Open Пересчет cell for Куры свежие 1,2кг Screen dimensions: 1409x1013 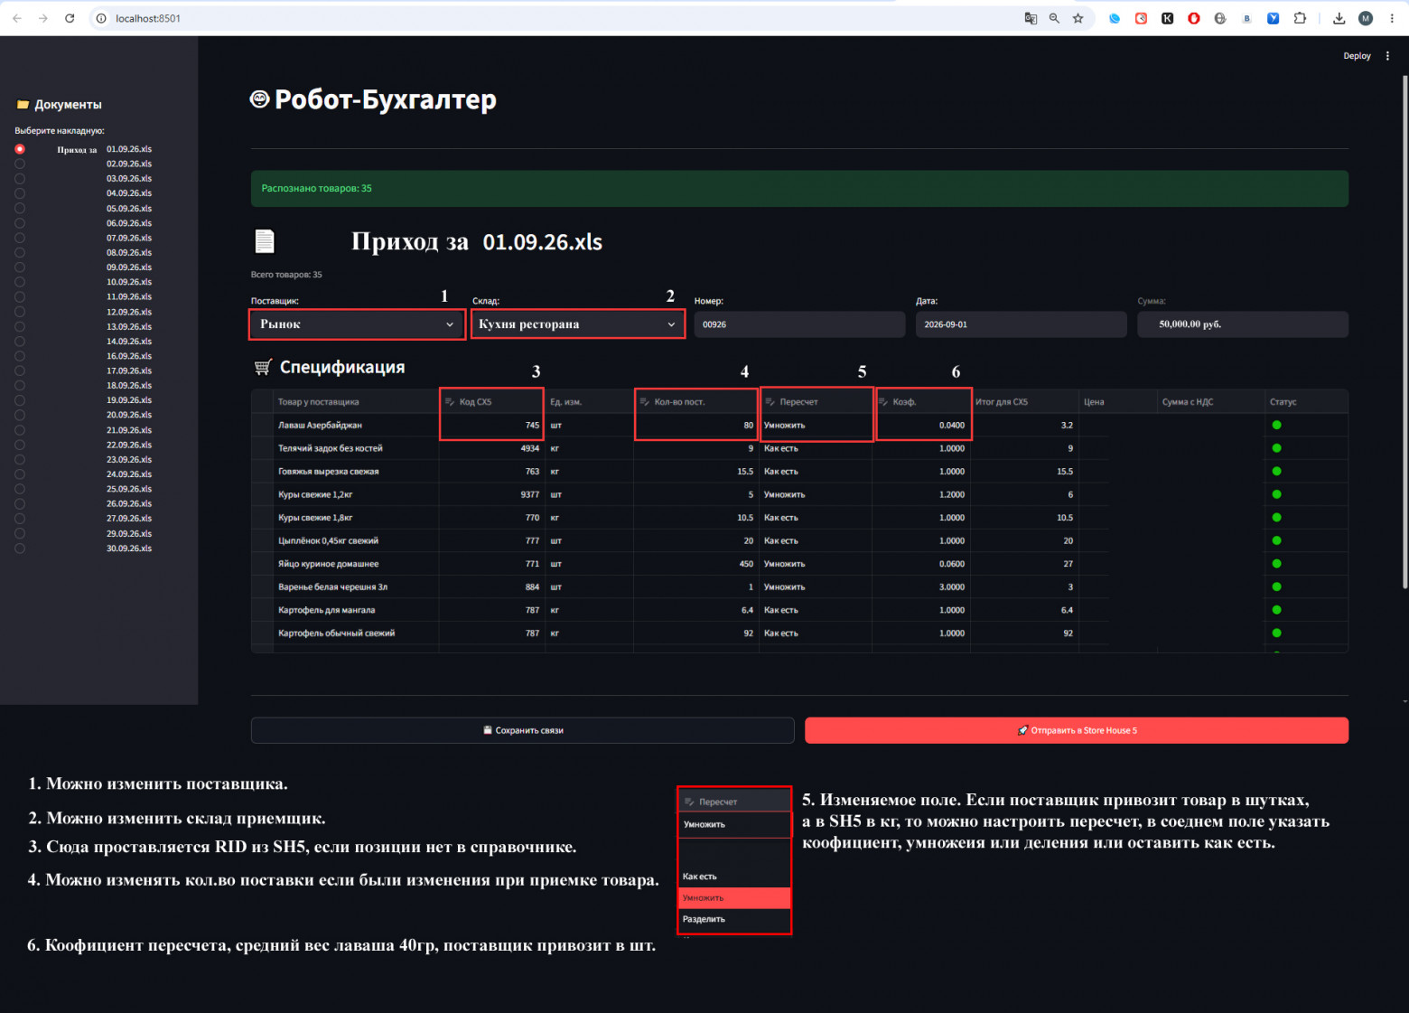click(x=816, y=494)
